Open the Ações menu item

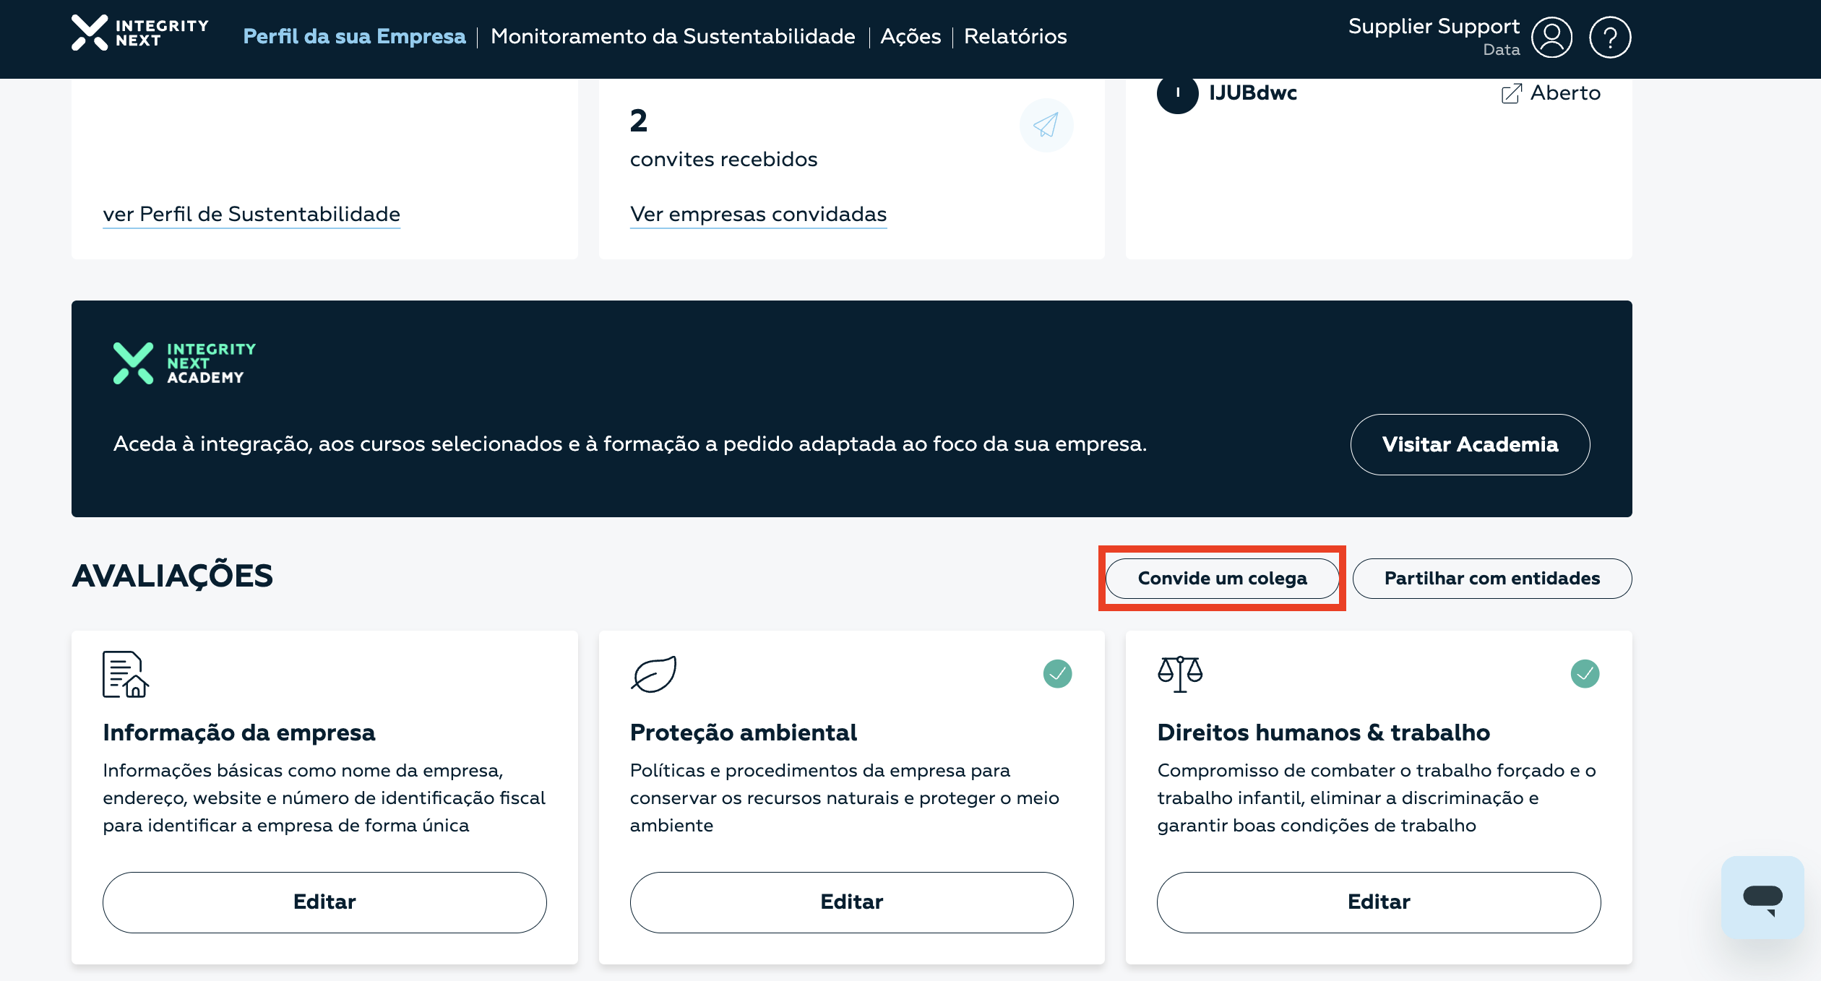910,37
